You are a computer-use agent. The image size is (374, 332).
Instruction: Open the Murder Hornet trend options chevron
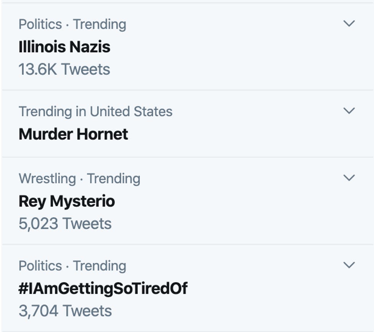[x=349, y=111]
